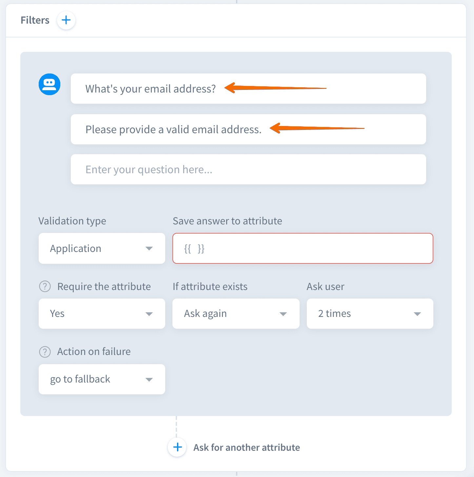Click the arrow on go to fallback dropdown
Screen dimensions: 474x477
149,380
